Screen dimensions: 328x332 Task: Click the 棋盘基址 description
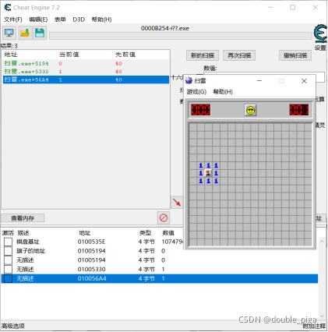[28, 242]
